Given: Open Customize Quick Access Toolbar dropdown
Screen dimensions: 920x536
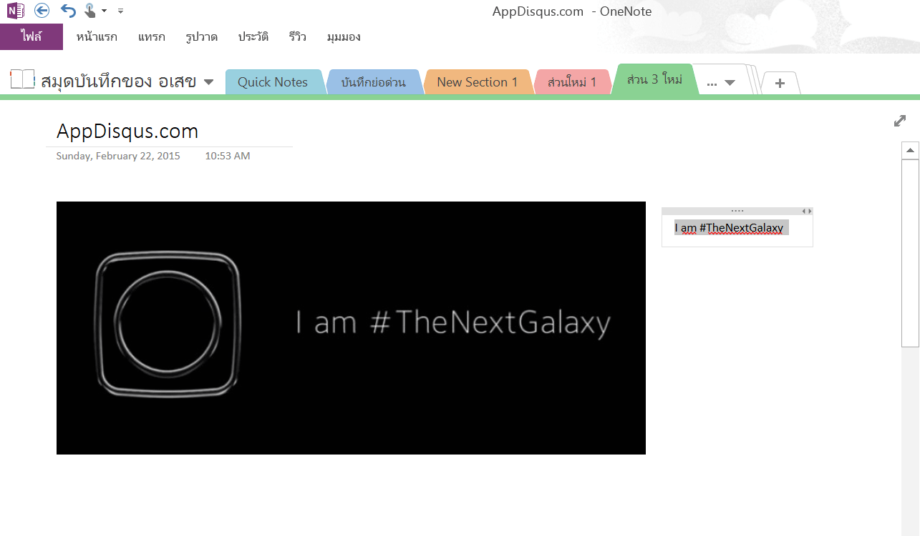Looking at the screenshot, I should 120,11.
